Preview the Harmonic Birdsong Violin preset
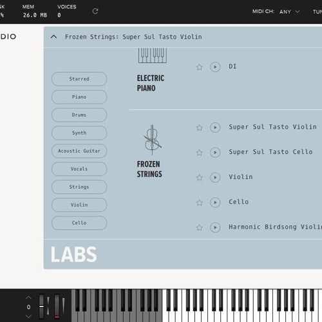The height and width of the screenshot is (322, 322). point(215,227)
